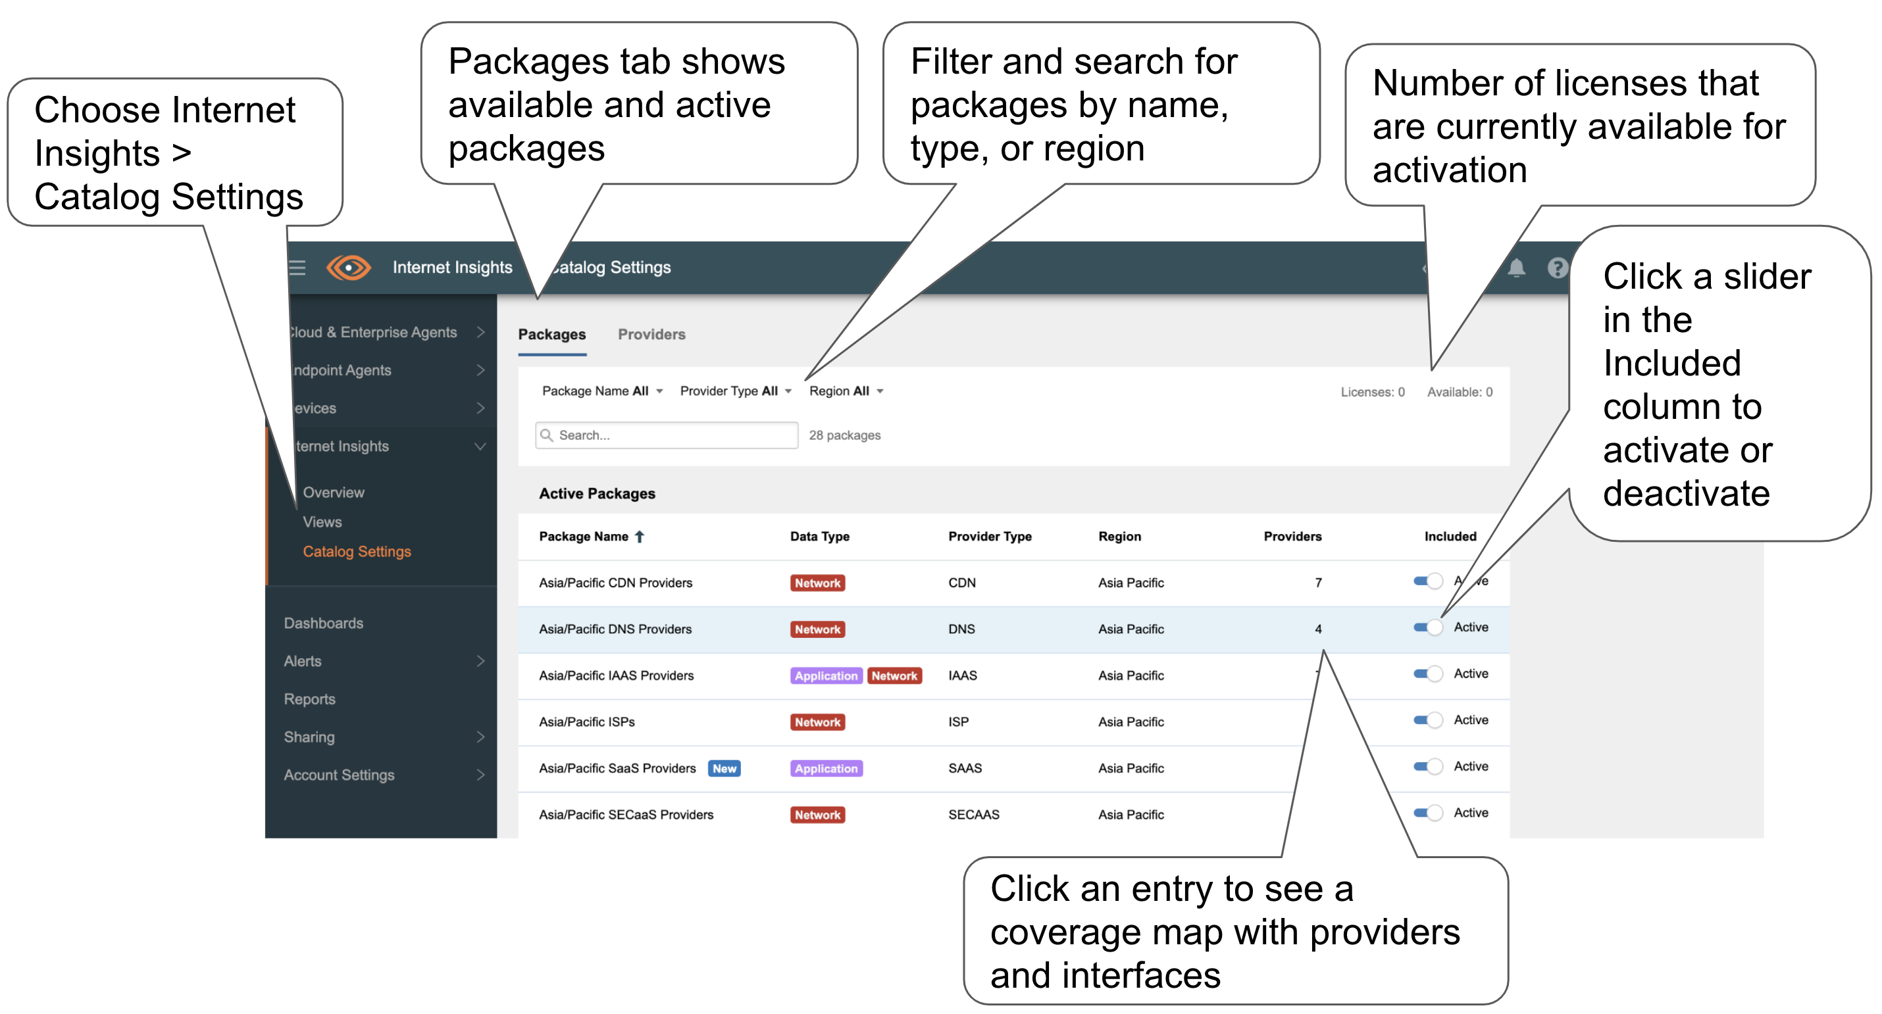Viewport: 1882px width, 1014px height.
Task: Click Network tag on IAAS Providers row
Action: coord(894,676)
